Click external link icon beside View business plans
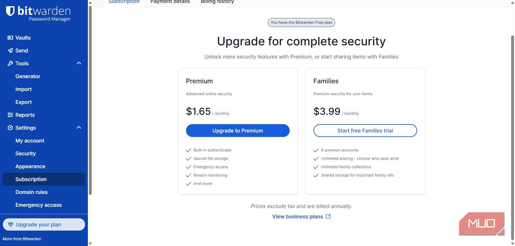 pyautogui.click(x=328, y=216)
